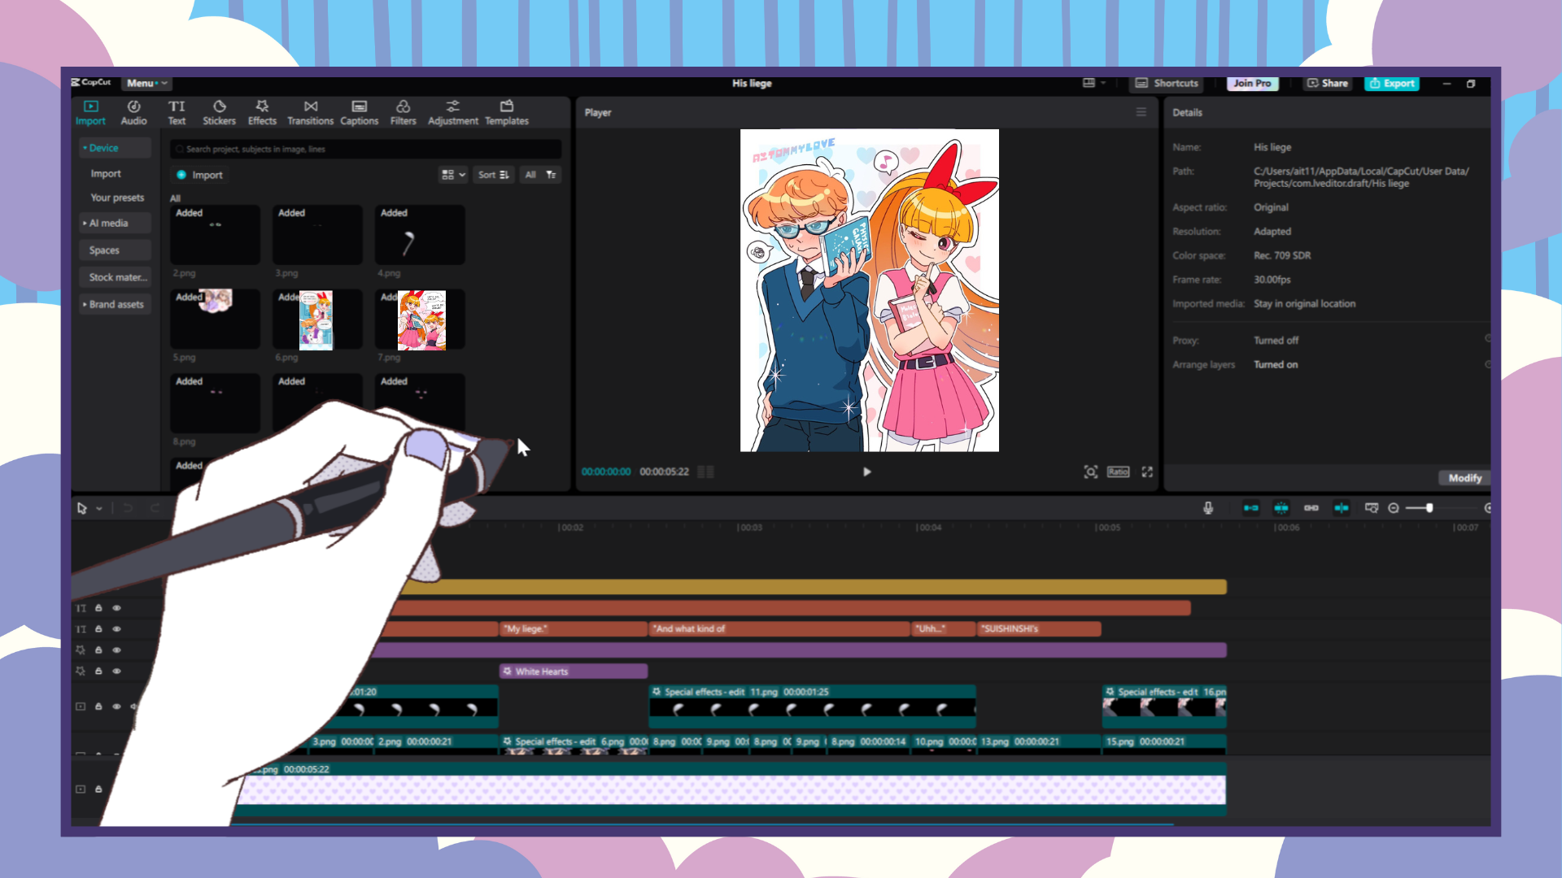Click the player focus zoom icon
This screenshot has width=1562, height=878.
click(1090, 472)
